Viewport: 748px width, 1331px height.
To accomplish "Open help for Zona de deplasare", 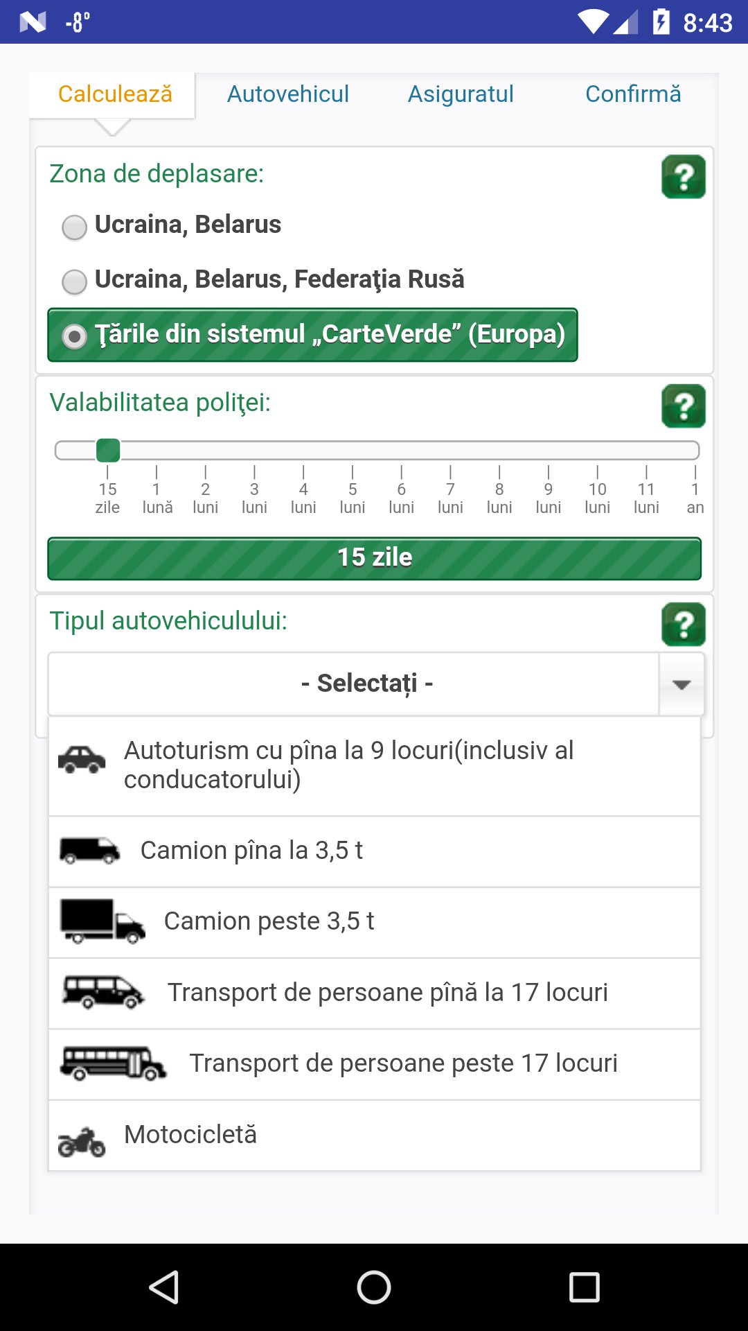I will coord(683,177).
